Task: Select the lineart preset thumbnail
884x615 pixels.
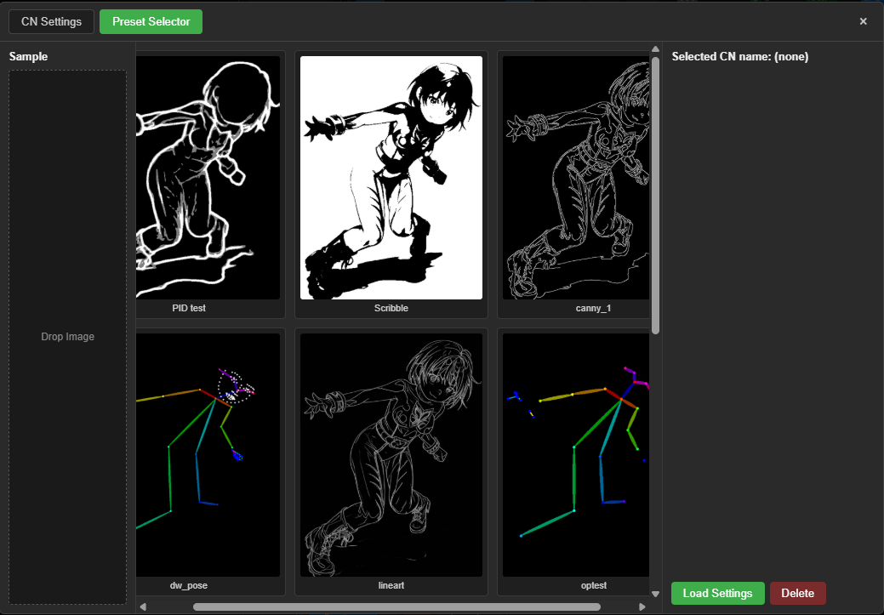Action: 391,455
